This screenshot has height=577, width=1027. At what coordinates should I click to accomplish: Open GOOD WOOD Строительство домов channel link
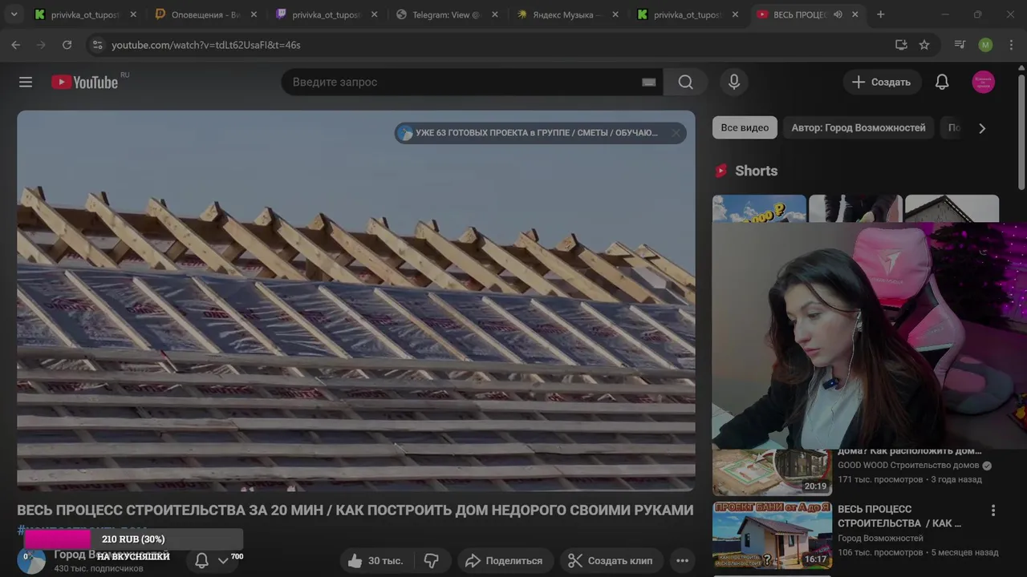908,465
